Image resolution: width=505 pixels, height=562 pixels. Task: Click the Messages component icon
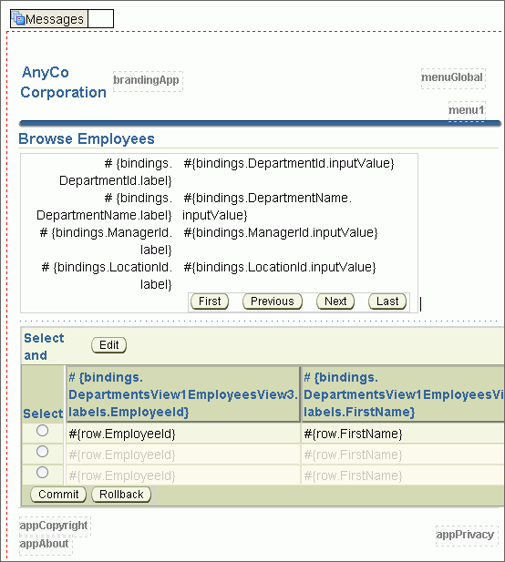coord(18,18)
